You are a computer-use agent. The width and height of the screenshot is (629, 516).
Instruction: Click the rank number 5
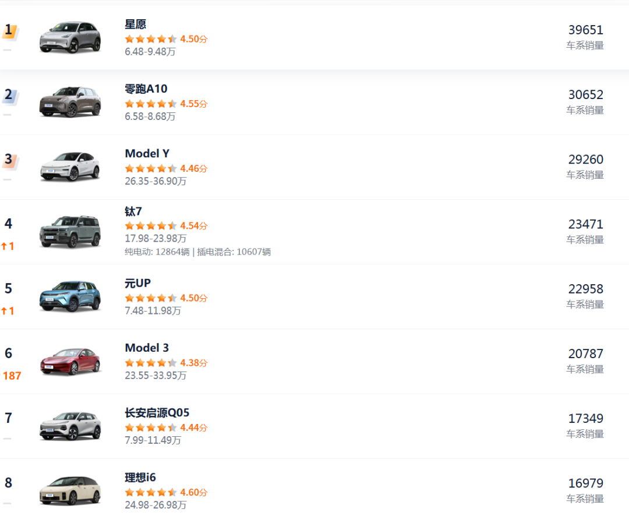point(8,288)
